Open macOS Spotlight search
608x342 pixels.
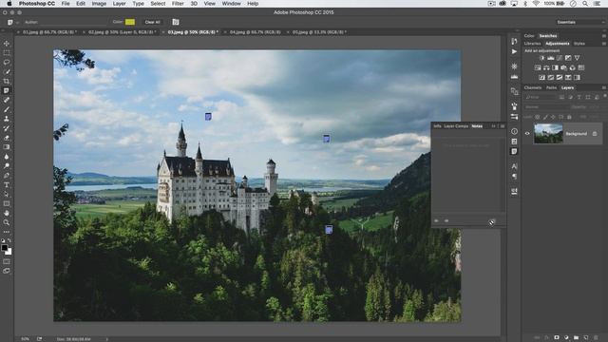[x=585, y=4]
